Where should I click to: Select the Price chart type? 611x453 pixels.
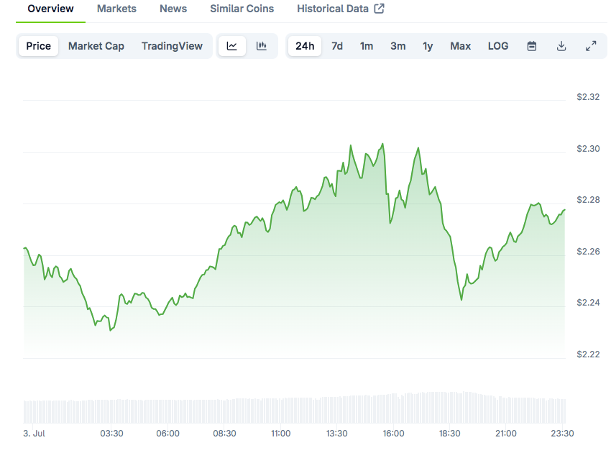coord(39,46)
